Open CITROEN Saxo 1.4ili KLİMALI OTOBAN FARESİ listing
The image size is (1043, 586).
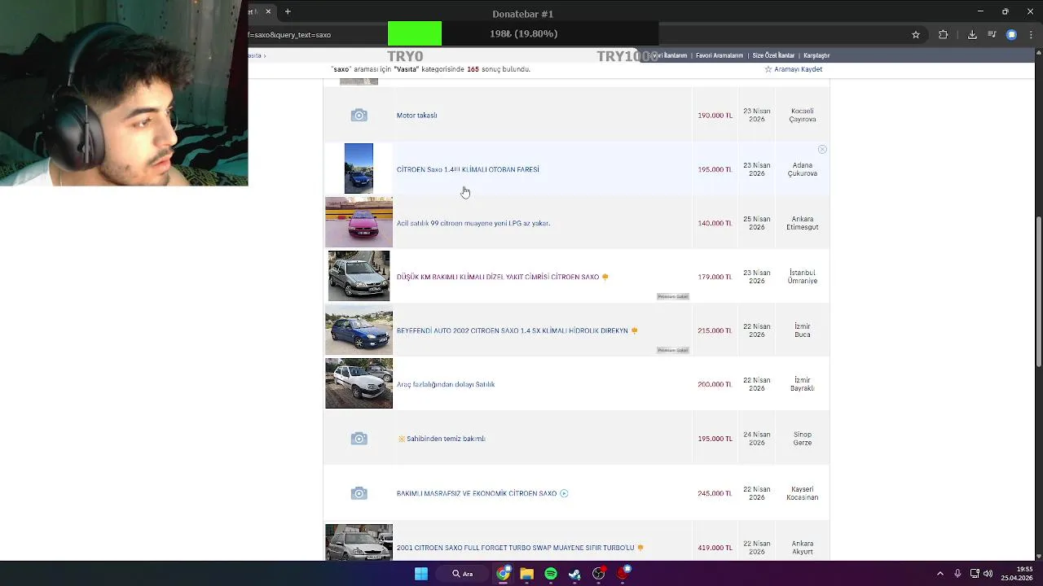(x=468, y=169)
